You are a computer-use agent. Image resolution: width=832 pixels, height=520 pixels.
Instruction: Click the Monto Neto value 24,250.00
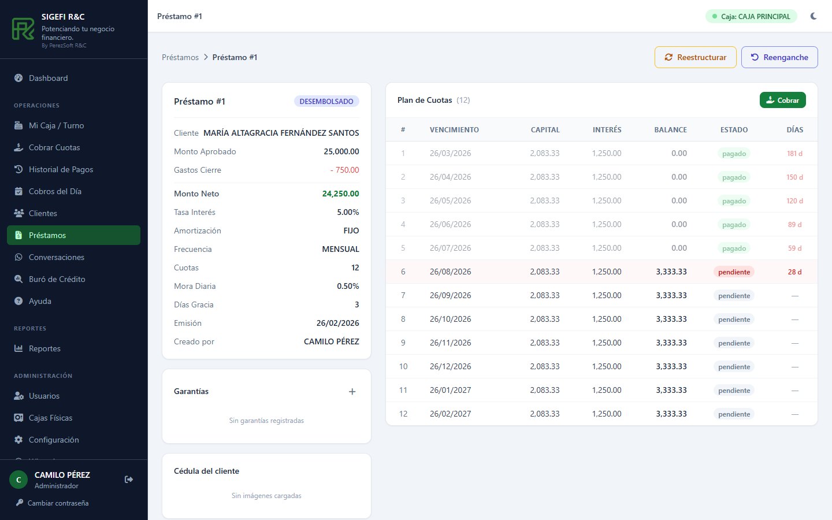341,194
